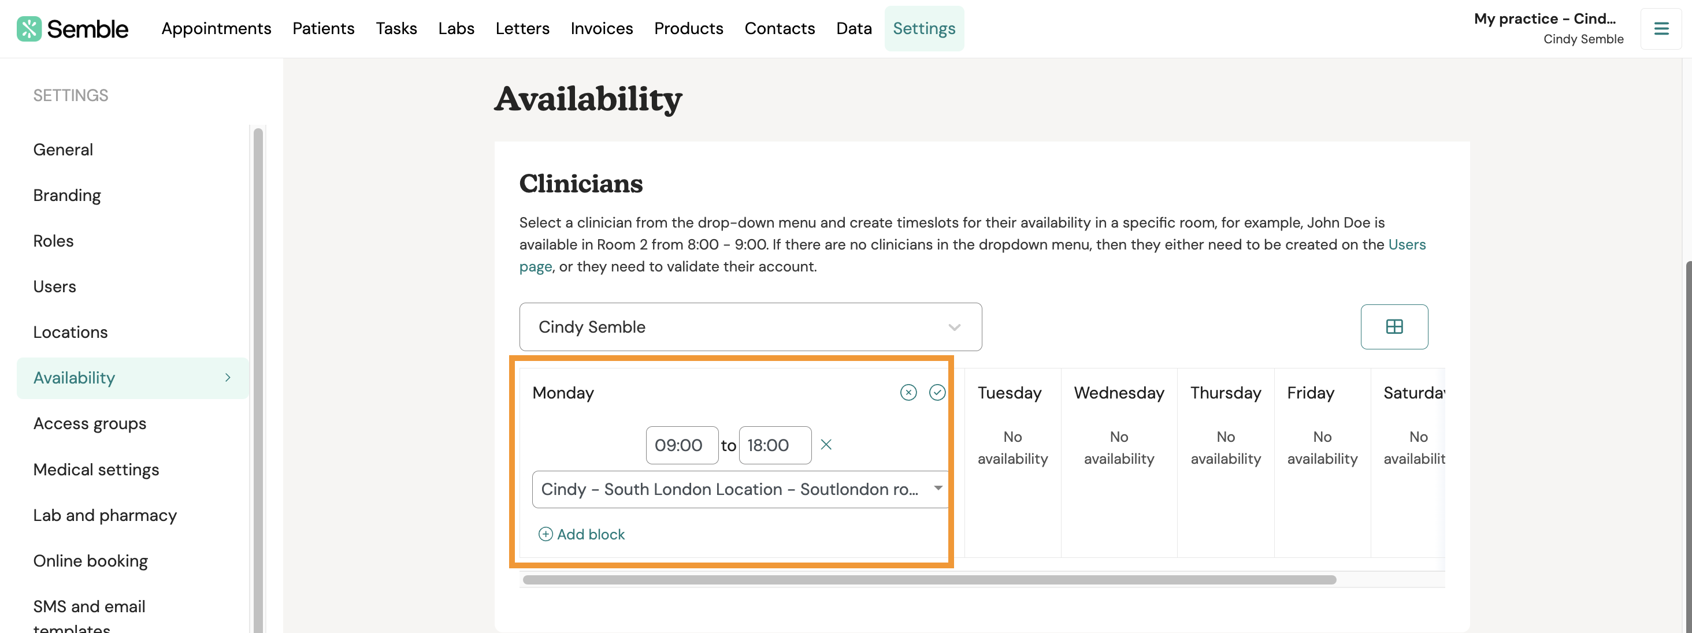Select the Settings tab

(x=924, y=28)
